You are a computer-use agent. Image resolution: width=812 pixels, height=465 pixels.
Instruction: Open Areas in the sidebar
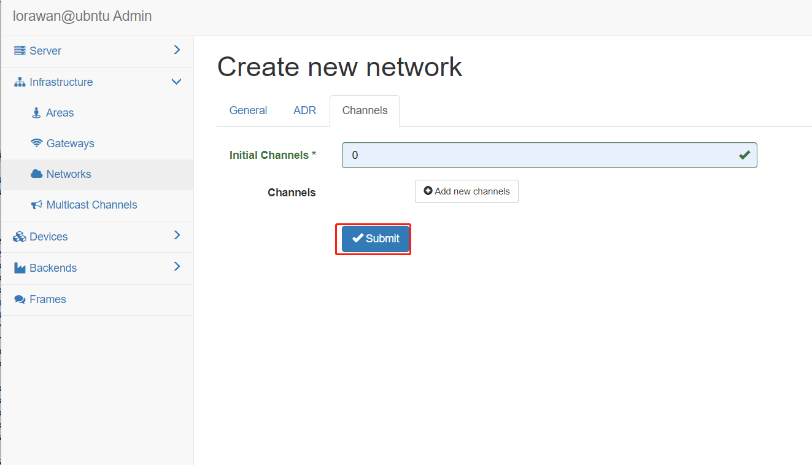point(60,113)
